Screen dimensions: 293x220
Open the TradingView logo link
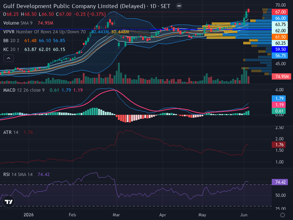(8, 202)
